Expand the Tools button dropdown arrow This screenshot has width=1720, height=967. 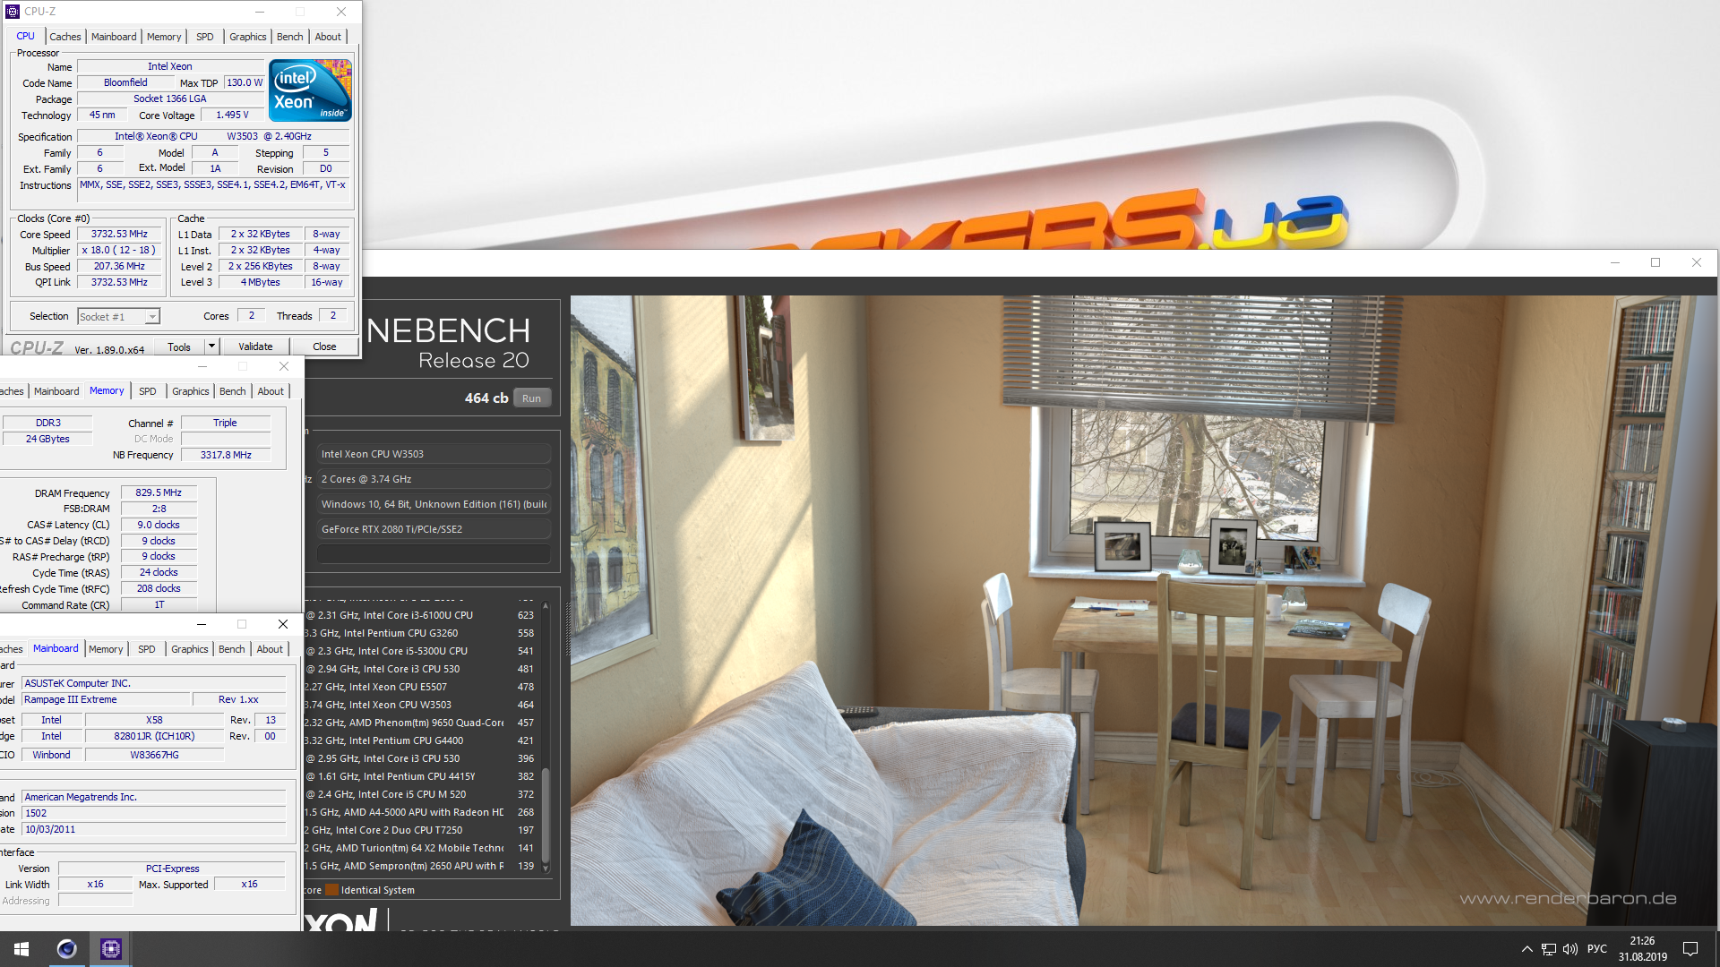[x=211, y=347]
